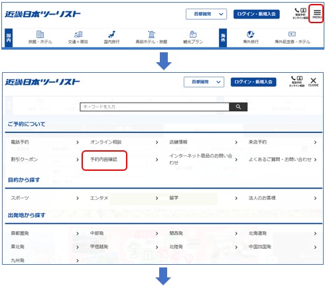Click ログイン・新規入会 in the header with CLOSE
This screenshot has height=286, width=325.
253,82
